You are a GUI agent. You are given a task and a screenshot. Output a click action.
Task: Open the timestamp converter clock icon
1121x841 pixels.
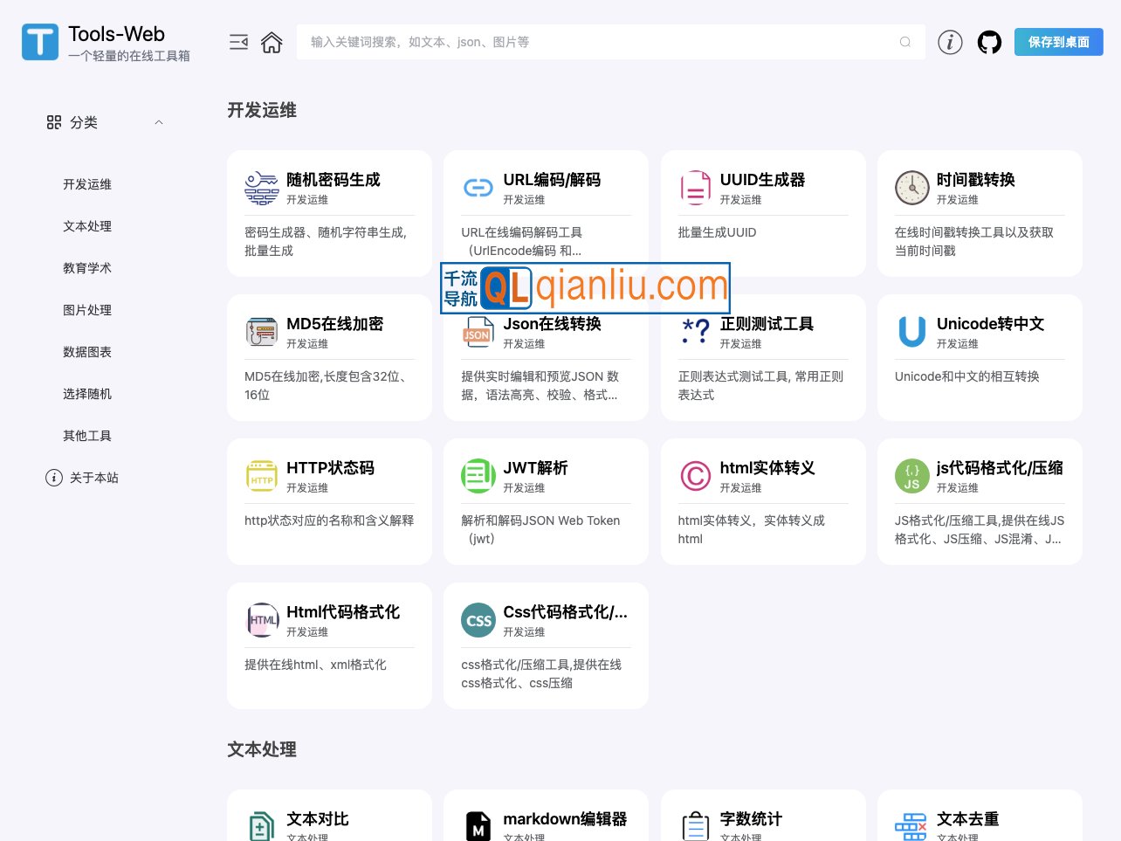point(911,188)
